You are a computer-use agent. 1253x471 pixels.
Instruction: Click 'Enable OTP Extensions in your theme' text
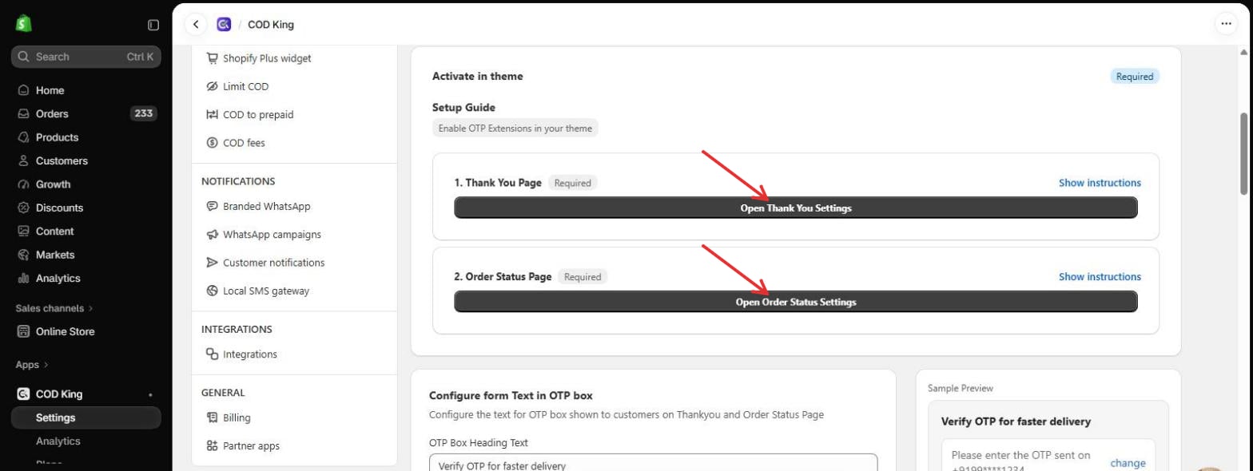tap(515, 128)
